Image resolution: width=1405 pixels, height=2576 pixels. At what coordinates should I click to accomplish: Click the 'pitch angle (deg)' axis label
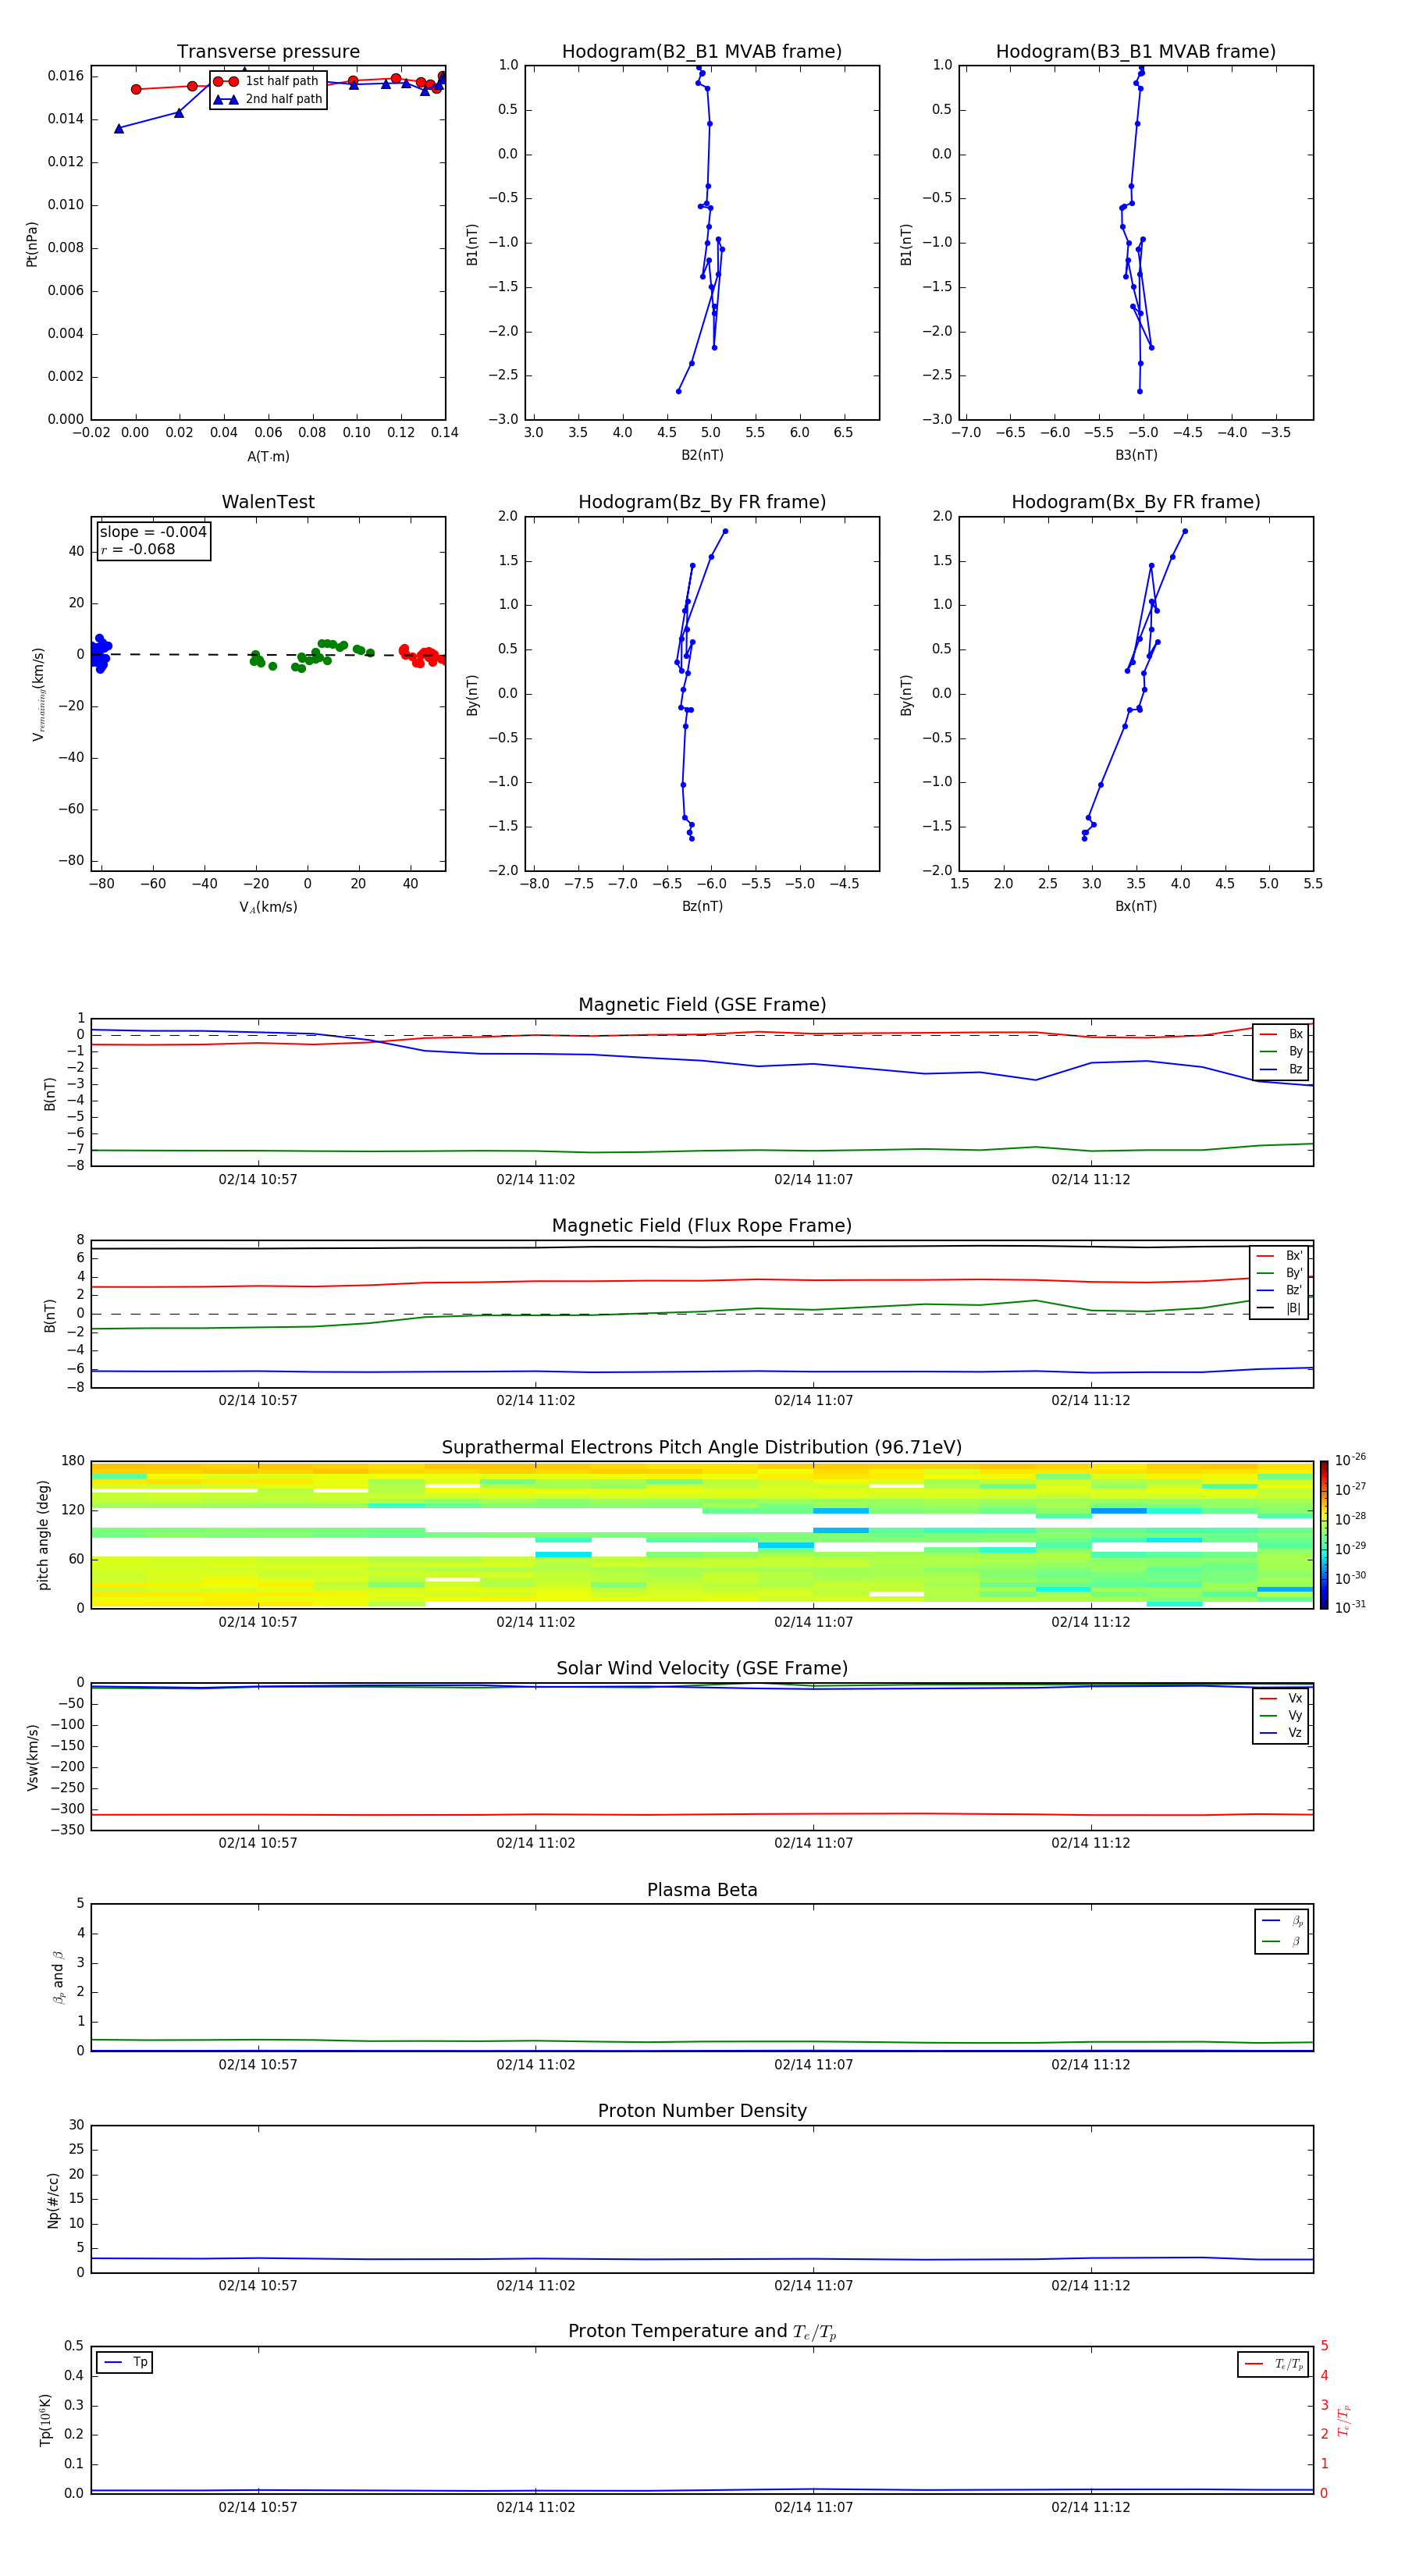(x=43, y=1535)
